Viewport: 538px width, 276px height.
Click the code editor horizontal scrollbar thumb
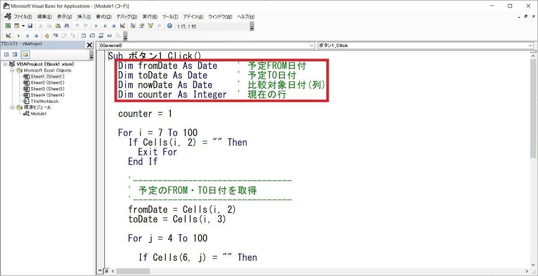click(x=134, y=271)
